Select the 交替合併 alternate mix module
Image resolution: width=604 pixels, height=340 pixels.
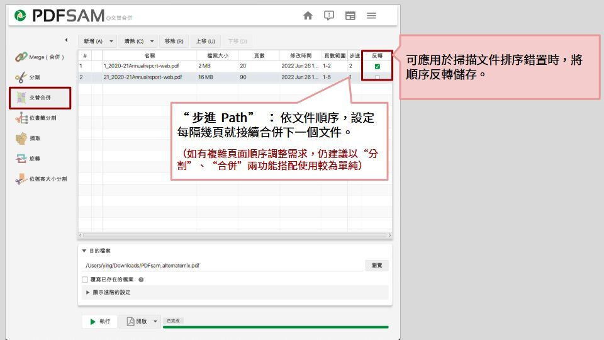pos(40,98)
